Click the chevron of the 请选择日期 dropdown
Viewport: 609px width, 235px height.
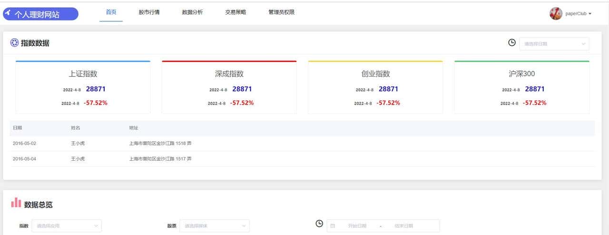click(x=583, y=44)
